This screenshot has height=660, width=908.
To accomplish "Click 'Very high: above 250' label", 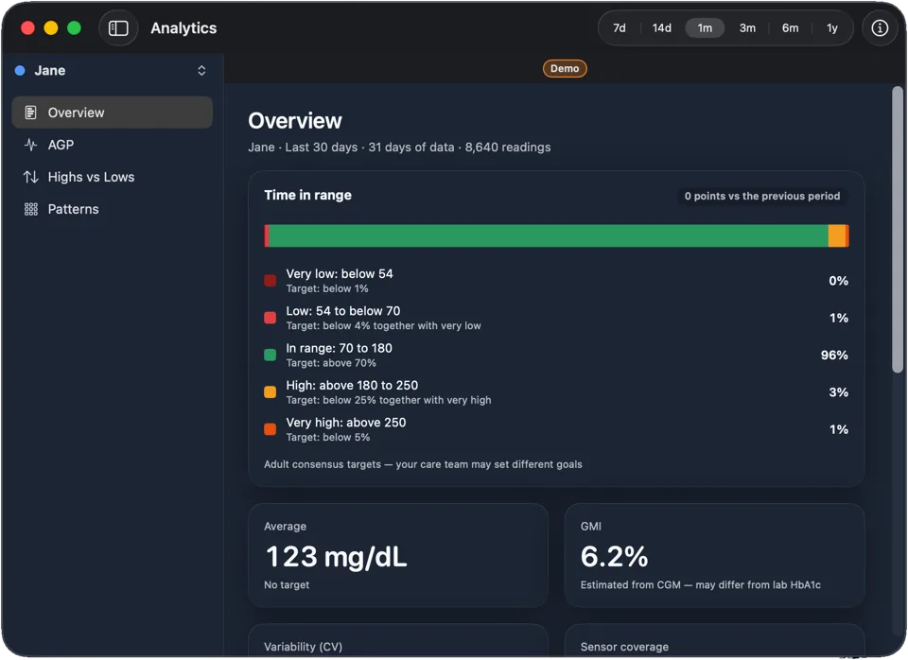I will 346,422.
